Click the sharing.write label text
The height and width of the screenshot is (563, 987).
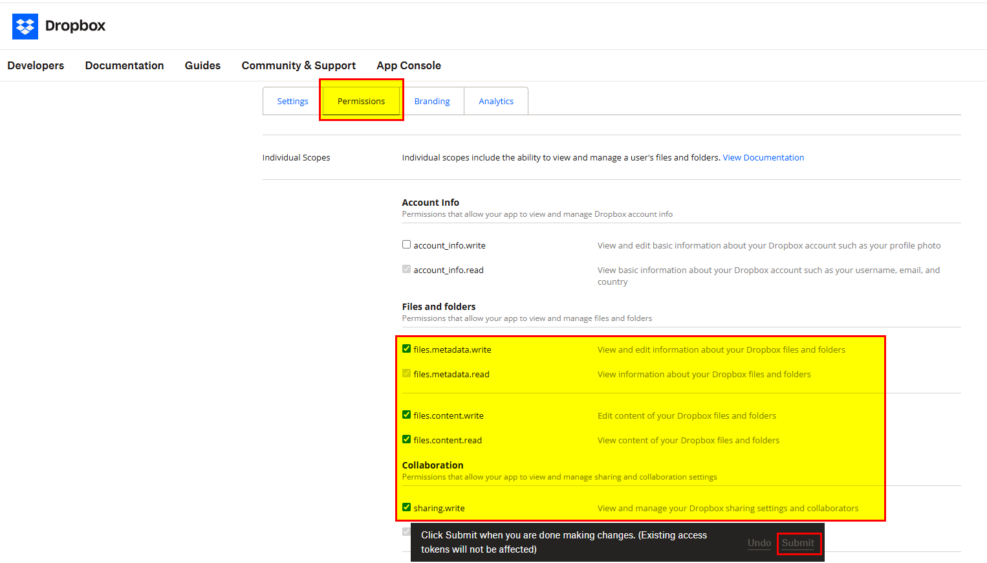(439, 508)
